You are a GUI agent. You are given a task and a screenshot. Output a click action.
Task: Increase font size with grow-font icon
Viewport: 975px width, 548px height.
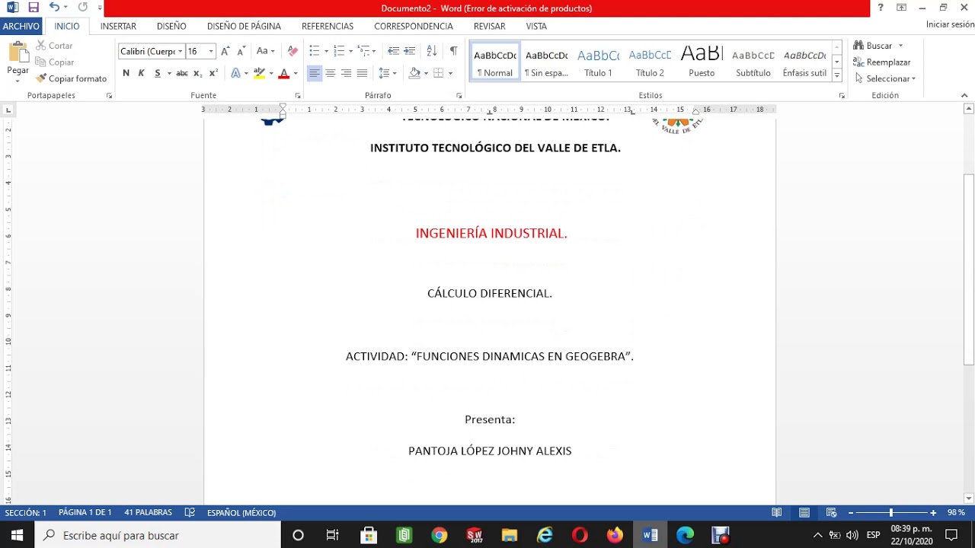click(225, 51)
